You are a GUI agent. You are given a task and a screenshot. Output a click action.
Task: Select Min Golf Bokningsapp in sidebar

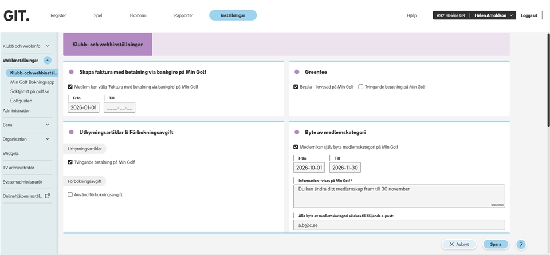point(32,82)
